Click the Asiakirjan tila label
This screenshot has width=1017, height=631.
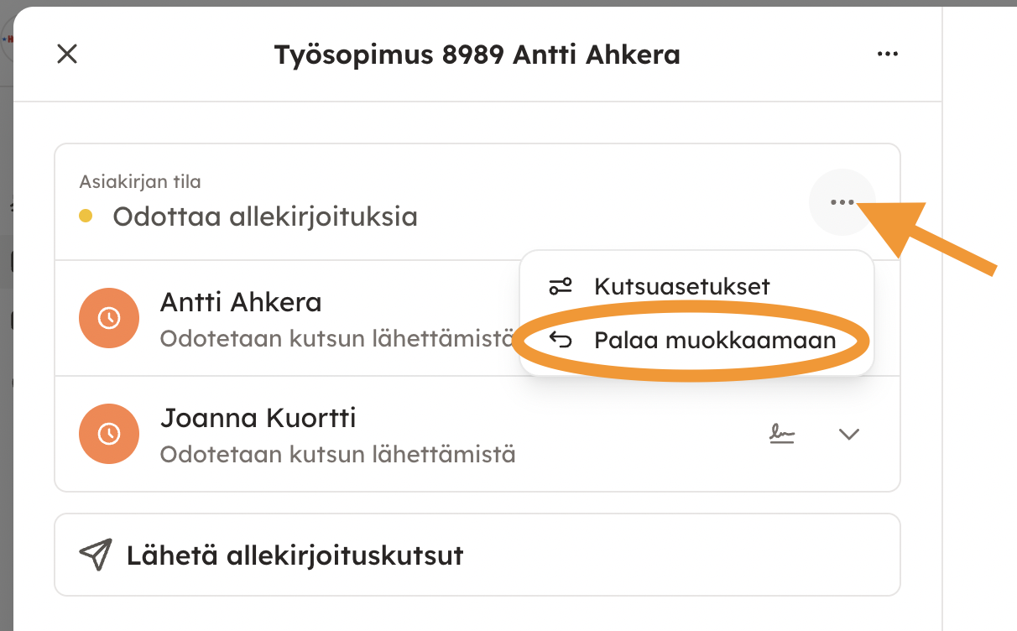[140, 181]
